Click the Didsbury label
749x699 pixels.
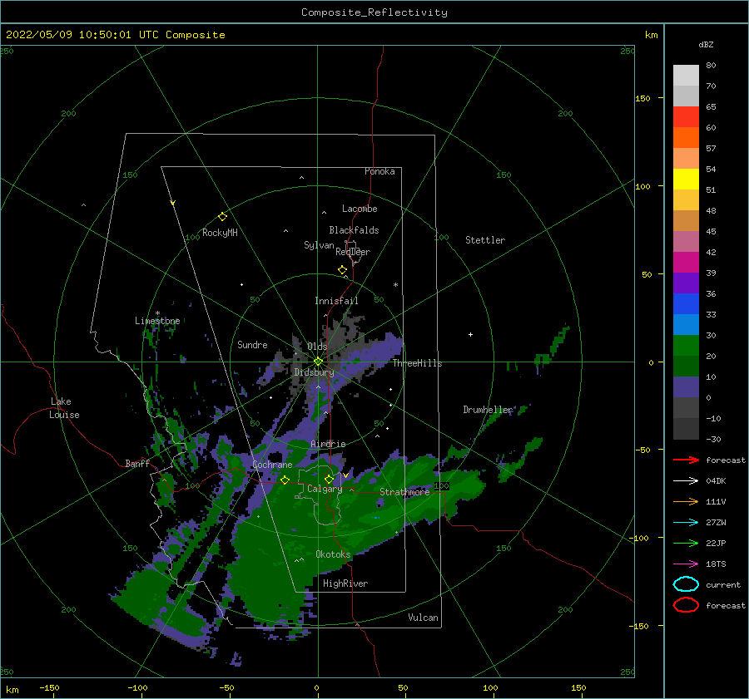315,372
